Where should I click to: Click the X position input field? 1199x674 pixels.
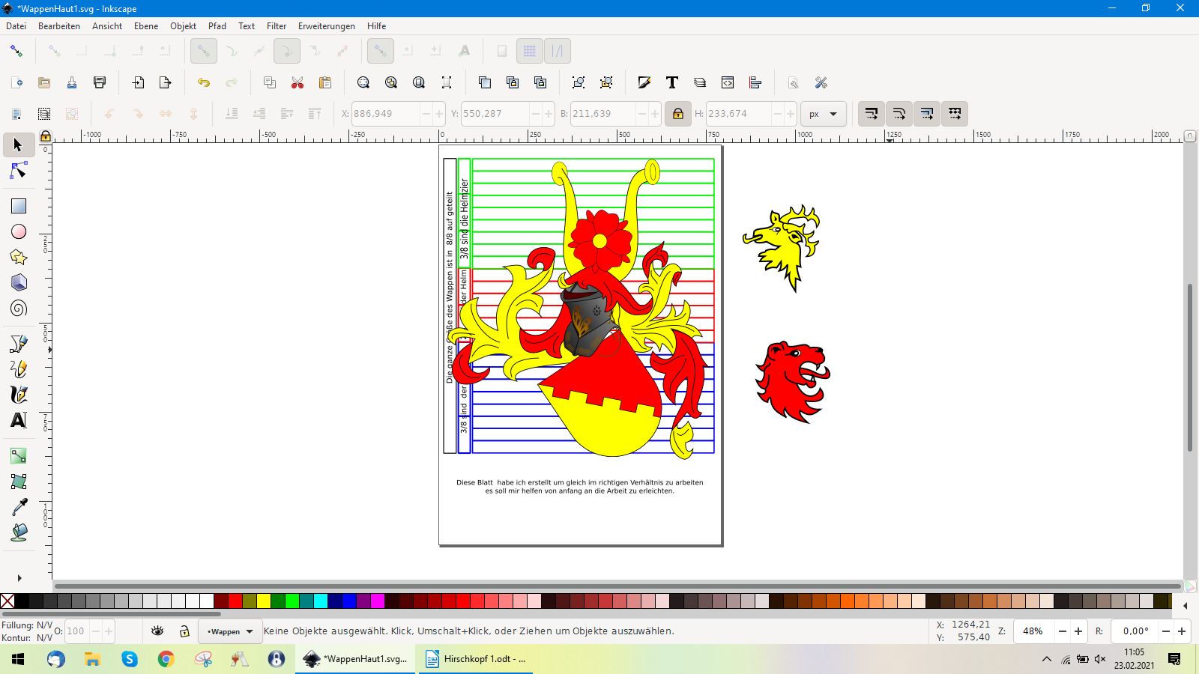point(385,114)
